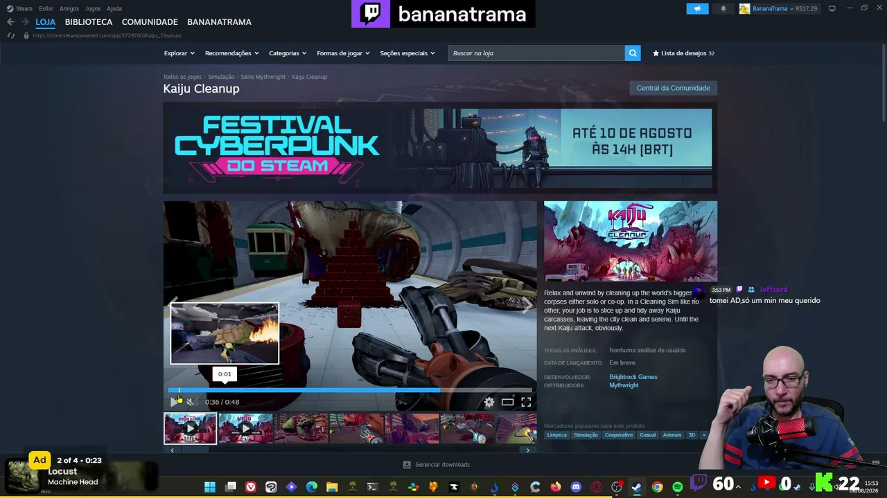Open the BananaTrama account dropdown

coord(778,8)
